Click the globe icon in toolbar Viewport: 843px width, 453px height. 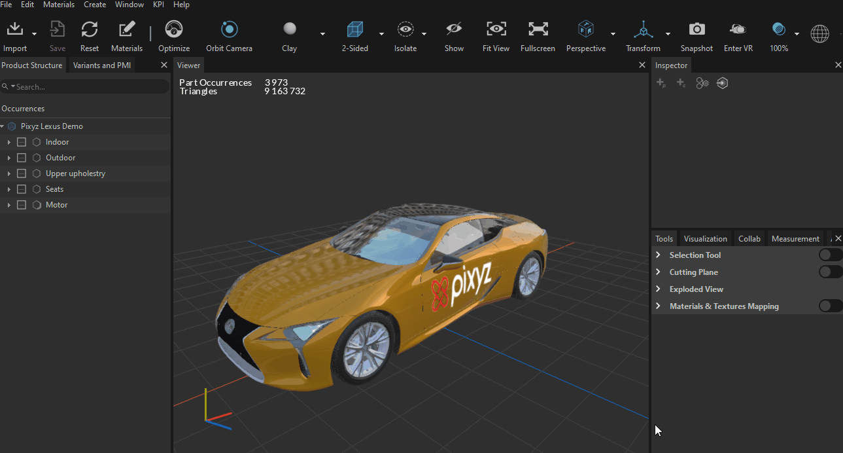[x=819, y=34]
